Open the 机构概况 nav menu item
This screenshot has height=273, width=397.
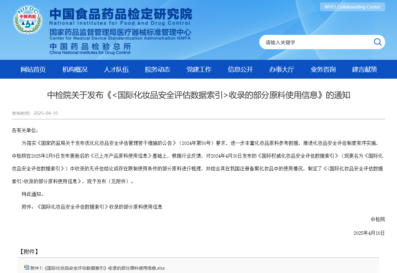[75, 69]
